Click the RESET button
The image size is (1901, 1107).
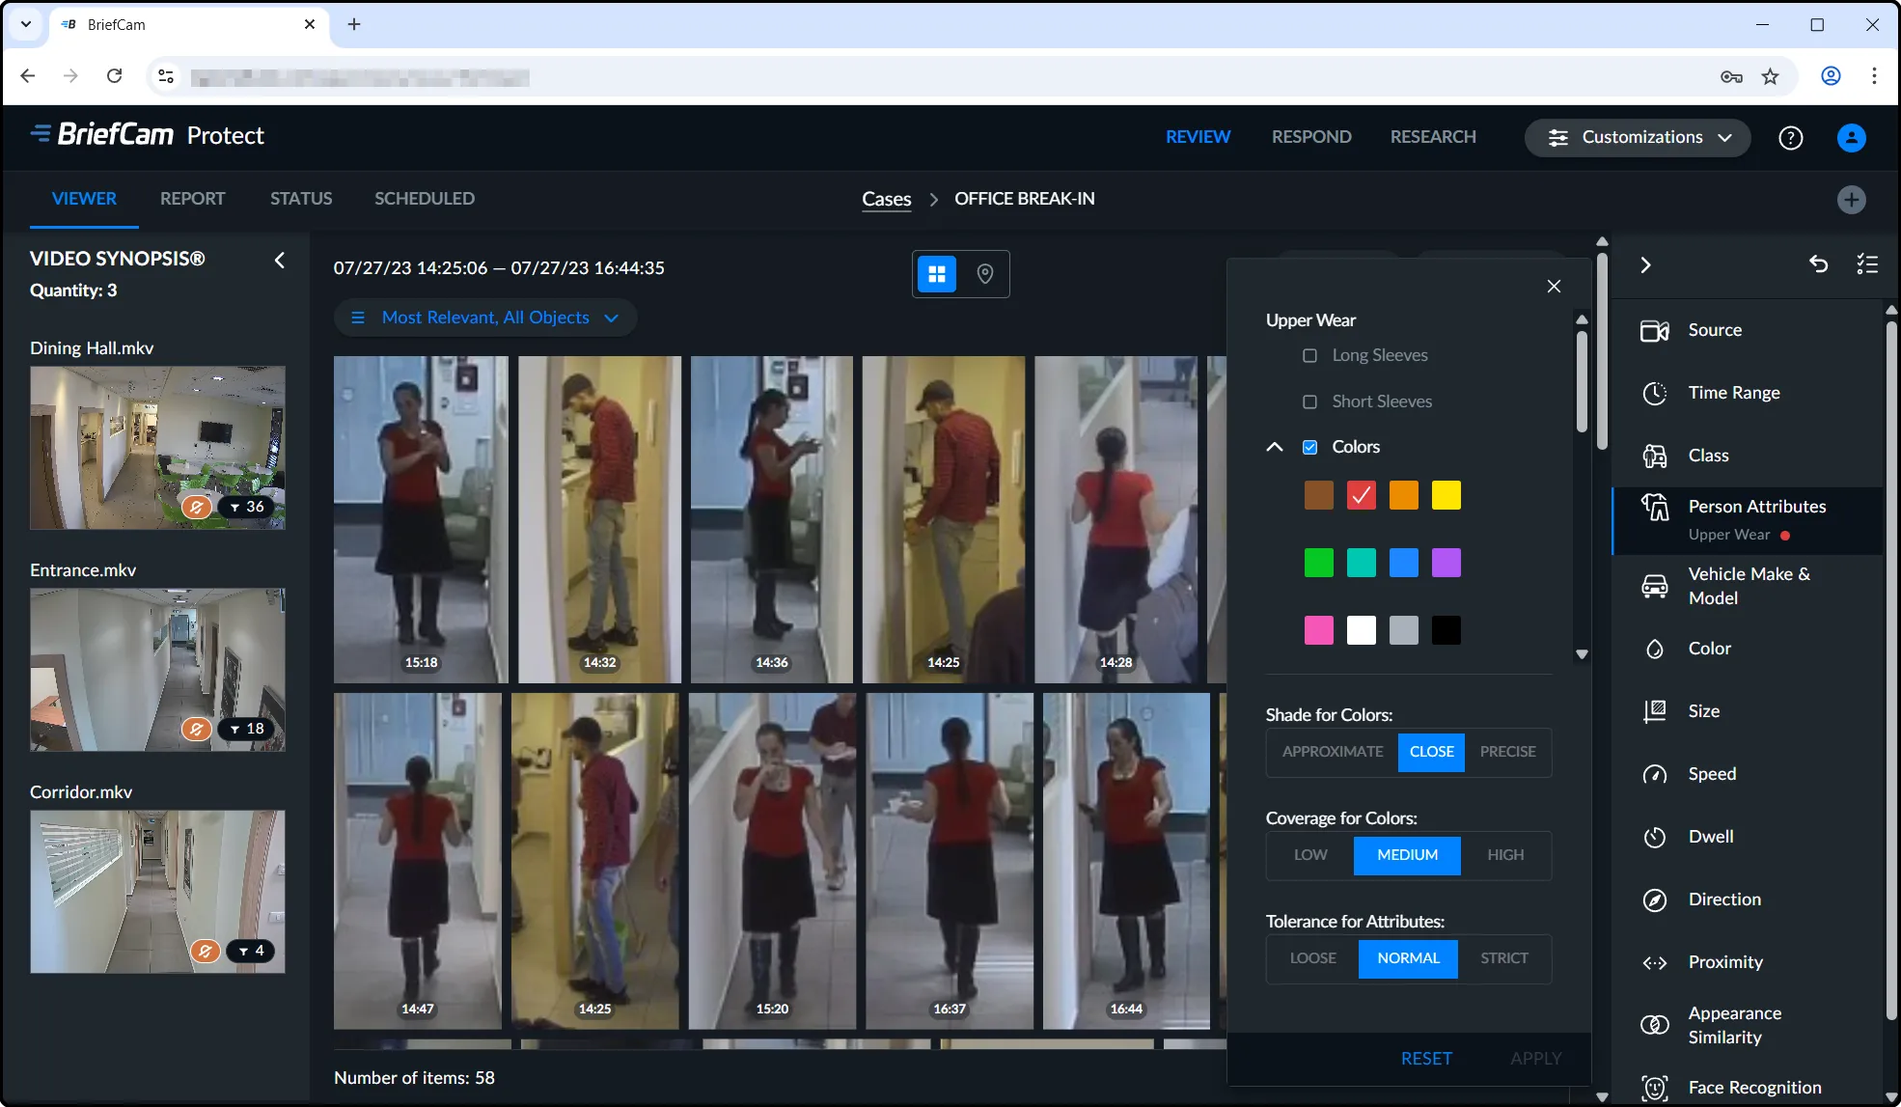[x=1425, y=1059]
